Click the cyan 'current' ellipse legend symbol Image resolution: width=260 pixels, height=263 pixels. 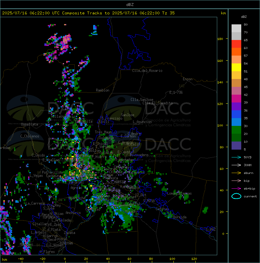pos(236,196)
